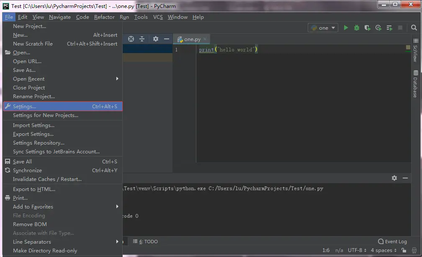Open the View menu
This screenshot has width=422, height=257.
point(38,17)
